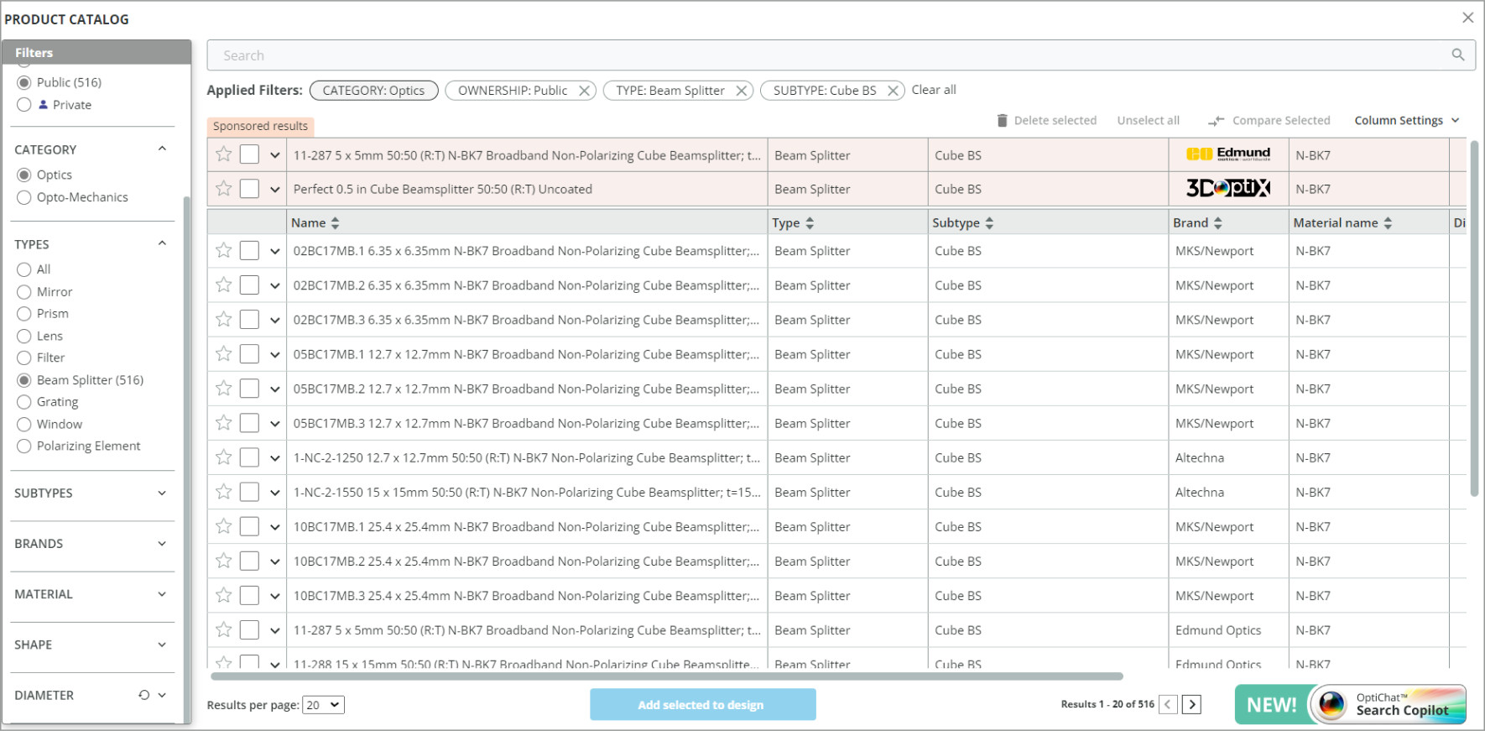Remove the OWNERSHIP: Public filter chip
1485x731 pixels.
[x=584, y=91]
